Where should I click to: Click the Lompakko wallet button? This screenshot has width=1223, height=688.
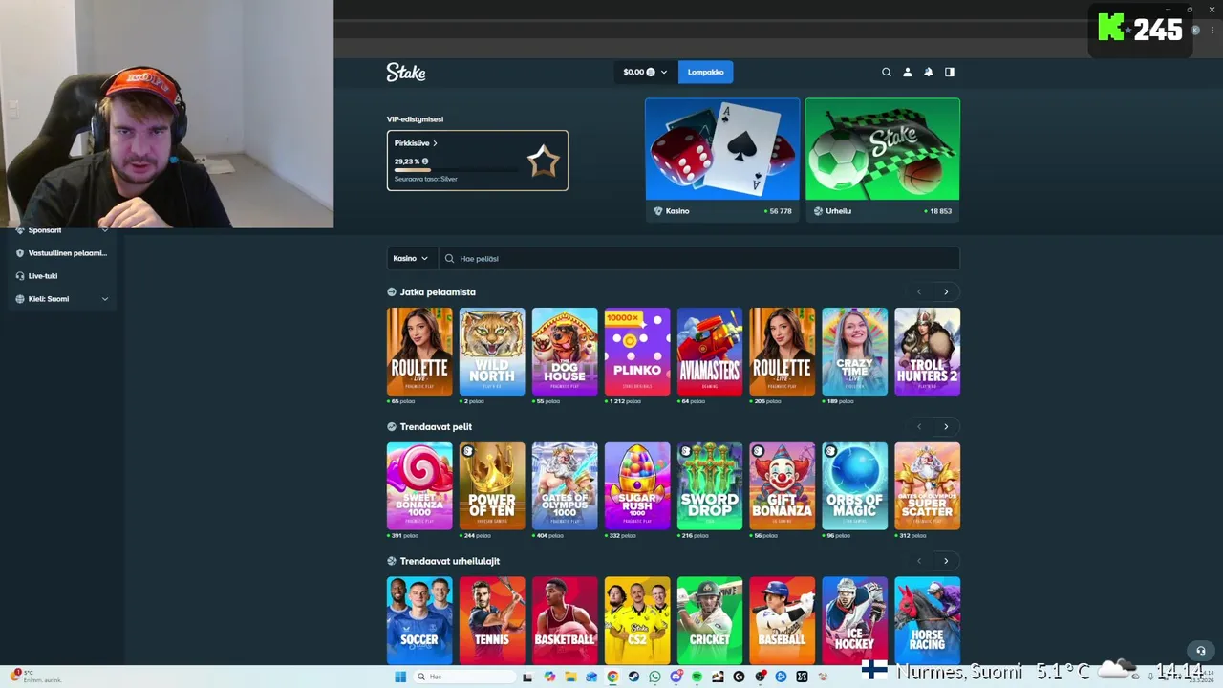706,72
